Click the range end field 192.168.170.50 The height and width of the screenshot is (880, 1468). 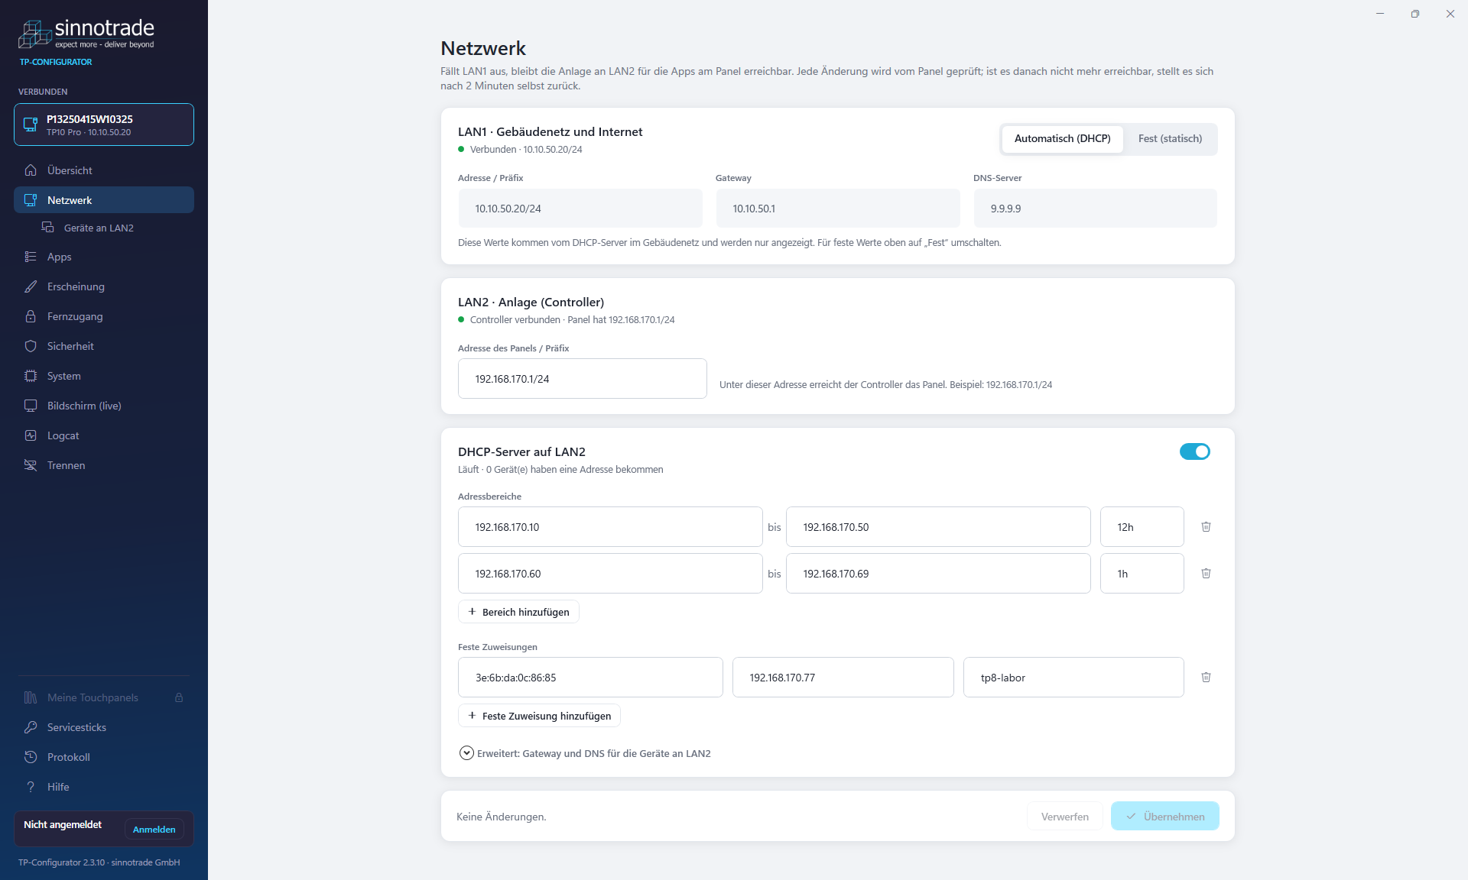[x=938, y=527]
